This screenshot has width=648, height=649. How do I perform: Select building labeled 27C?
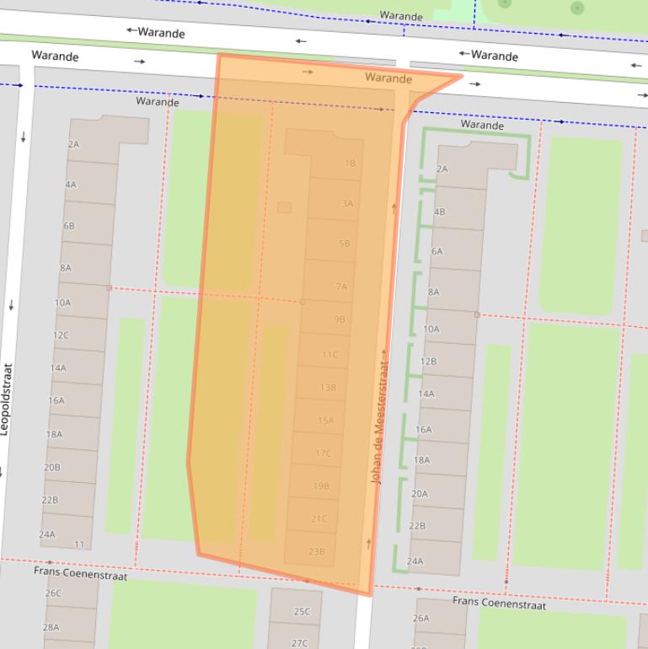tap(300, 642)
